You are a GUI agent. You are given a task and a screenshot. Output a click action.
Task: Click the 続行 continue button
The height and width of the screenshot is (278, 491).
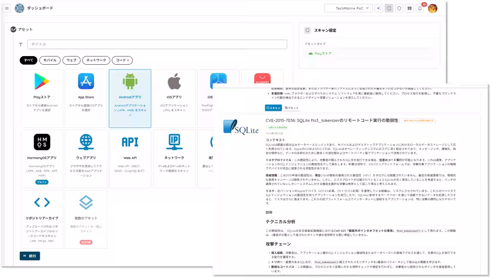click(x=30, y=256)
